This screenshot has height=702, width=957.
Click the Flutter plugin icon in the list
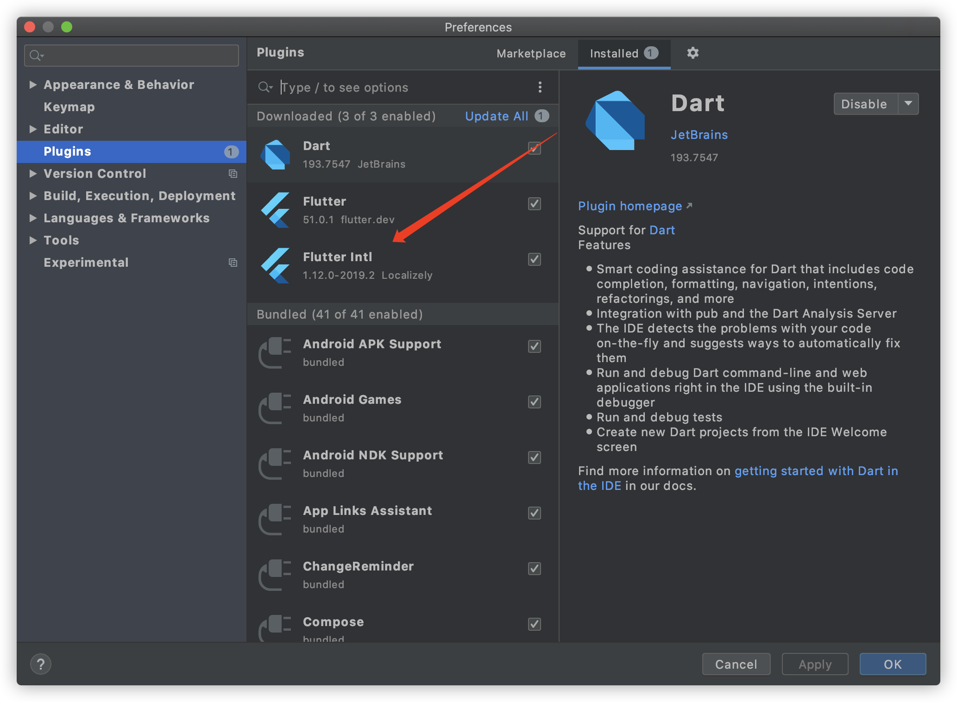coord(276,210)
